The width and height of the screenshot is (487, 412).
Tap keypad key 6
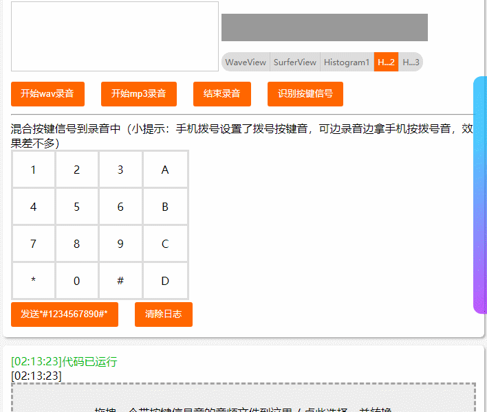click(120, 207)
